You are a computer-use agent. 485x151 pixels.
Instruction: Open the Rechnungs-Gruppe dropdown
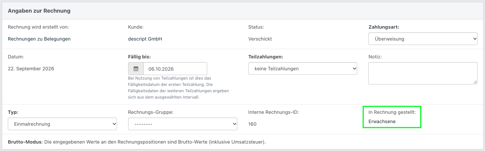pos(183,124)
